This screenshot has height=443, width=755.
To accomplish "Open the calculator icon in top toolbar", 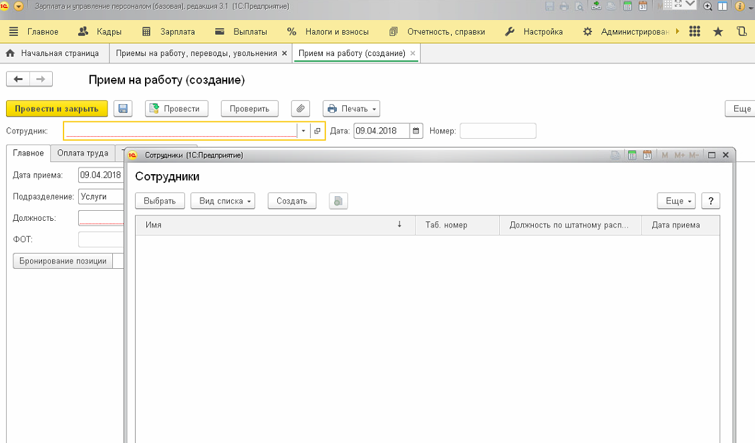I will (627, 7).
